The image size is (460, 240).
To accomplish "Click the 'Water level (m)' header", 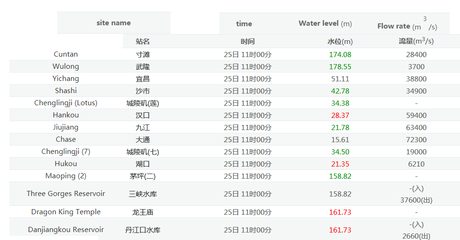I will point(326,23).
